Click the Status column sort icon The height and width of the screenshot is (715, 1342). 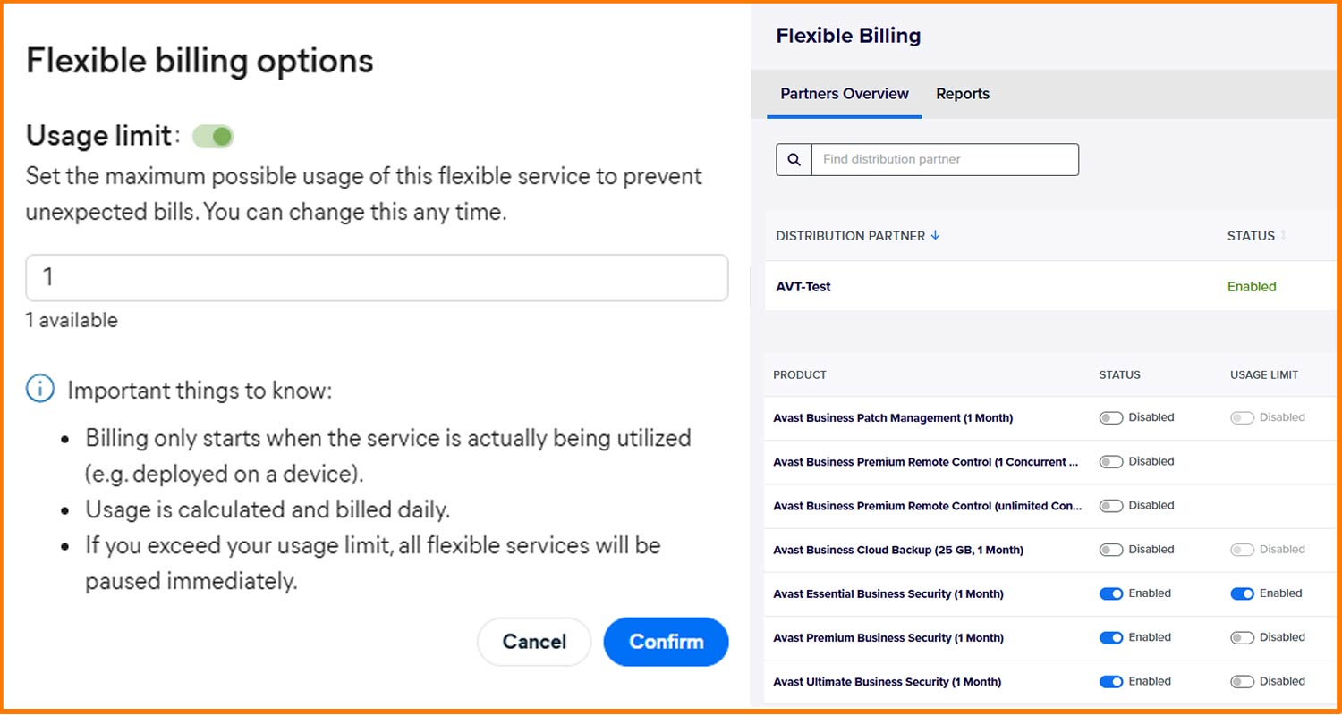coord(1283,235)
